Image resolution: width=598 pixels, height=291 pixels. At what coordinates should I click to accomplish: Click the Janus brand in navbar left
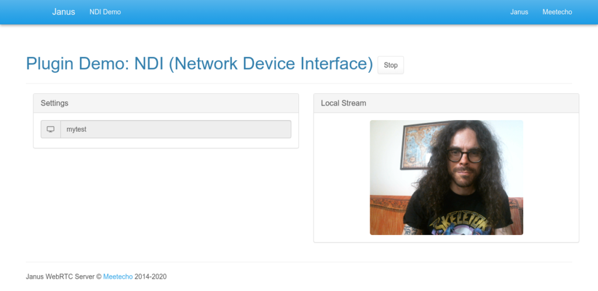(x=64, y=12)
